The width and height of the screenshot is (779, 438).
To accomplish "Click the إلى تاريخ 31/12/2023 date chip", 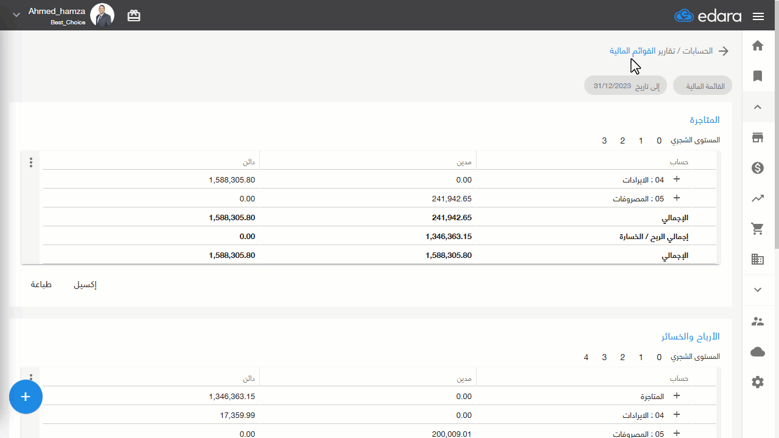I will [626, 86].
